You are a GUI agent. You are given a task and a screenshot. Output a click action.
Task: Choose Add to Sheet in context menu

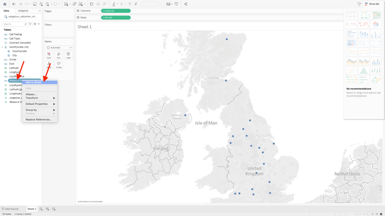pos(40,82)
